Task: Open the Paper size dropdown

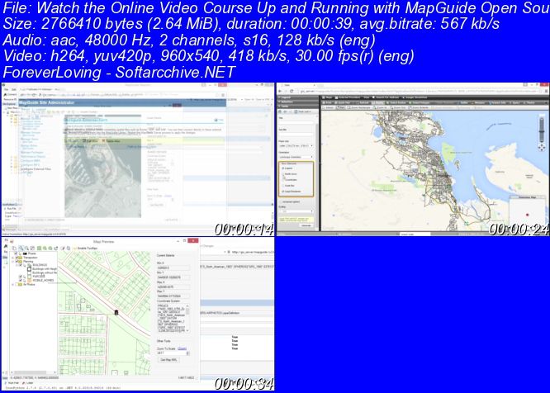Action: pos(296,146)
